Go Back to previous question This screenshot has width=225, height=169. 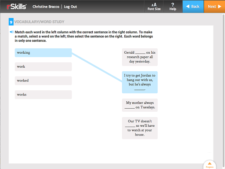tap(193, 7)
